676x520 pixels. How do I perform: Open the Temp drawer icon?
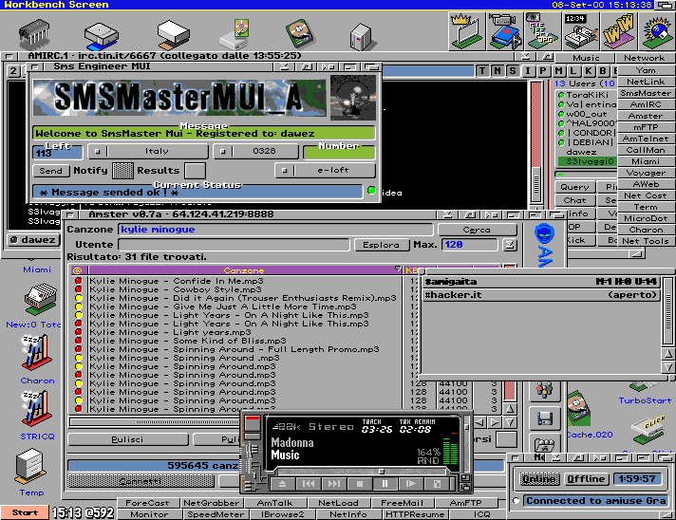(x=30, y=466)
